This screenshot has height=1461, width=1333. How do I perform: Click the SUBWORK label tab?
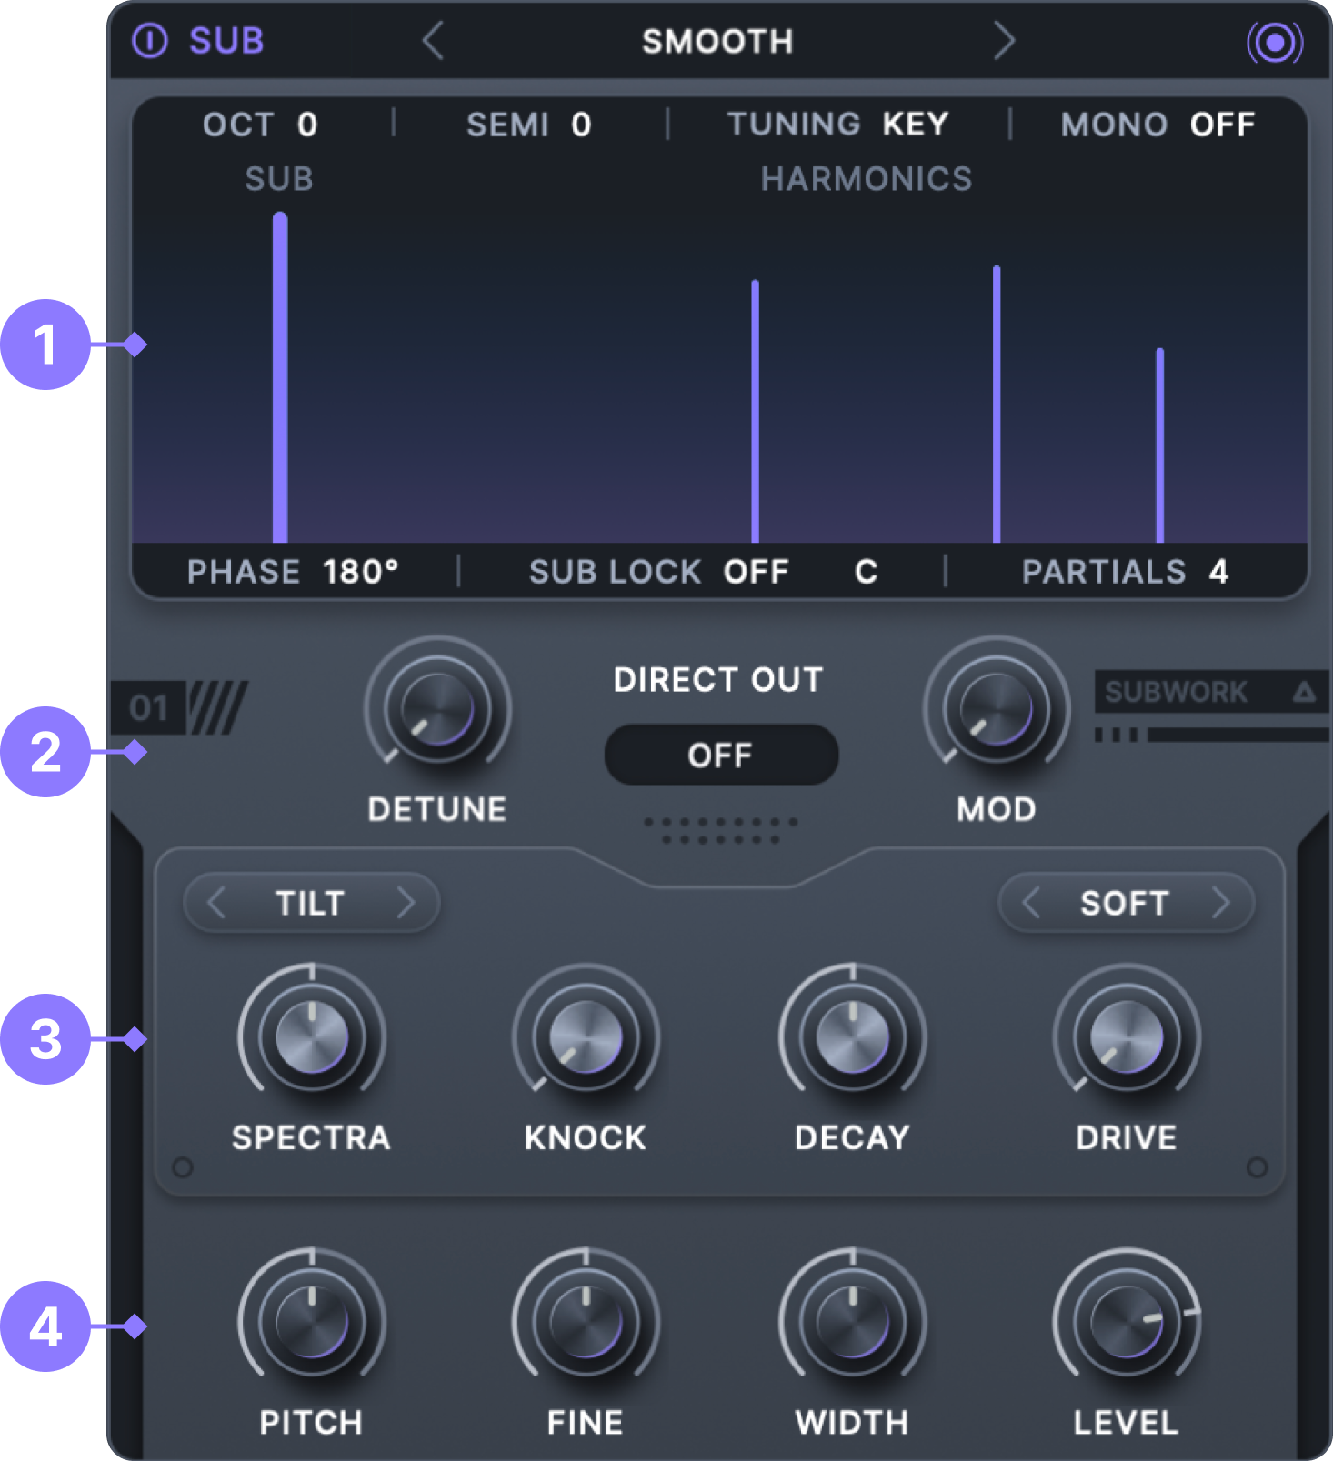[1176, 692]
